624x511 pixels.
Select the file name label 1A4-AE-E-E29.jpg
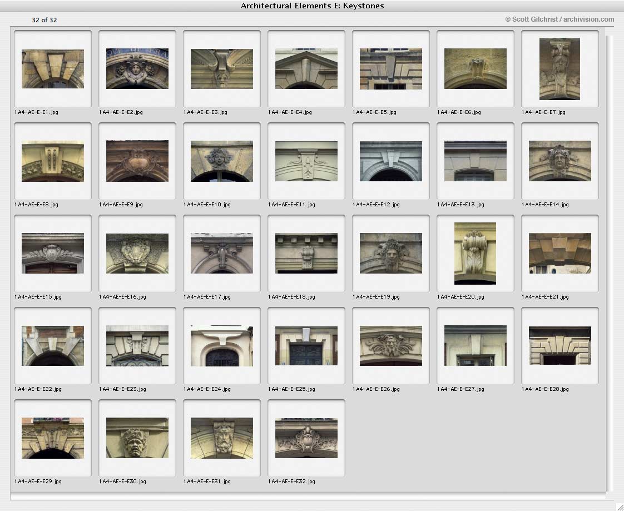click(x=38, y=482)
